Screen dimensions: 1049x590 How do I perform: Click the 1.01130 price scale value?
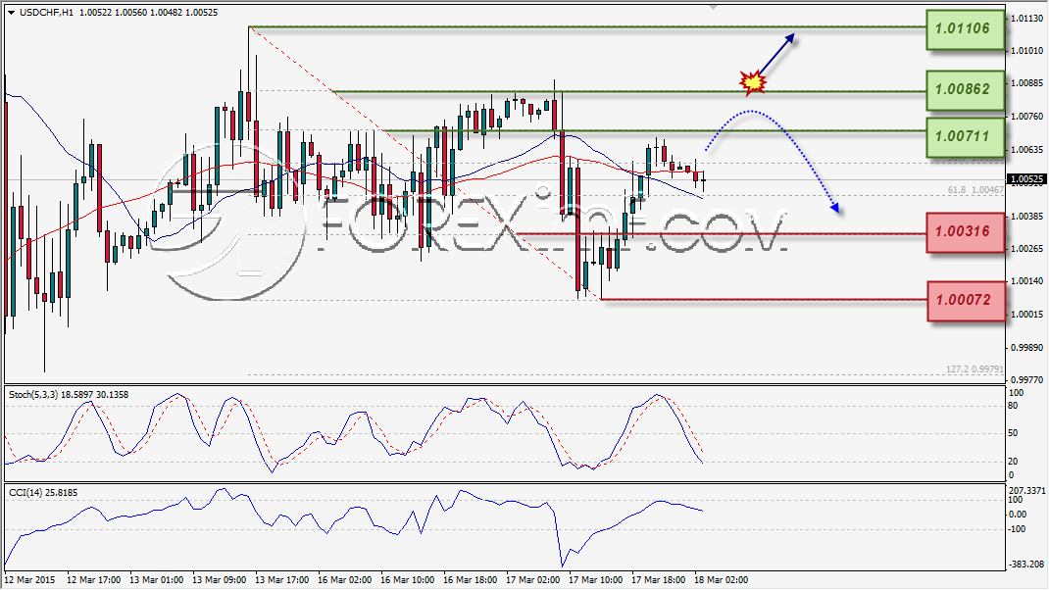point(1026,18)
